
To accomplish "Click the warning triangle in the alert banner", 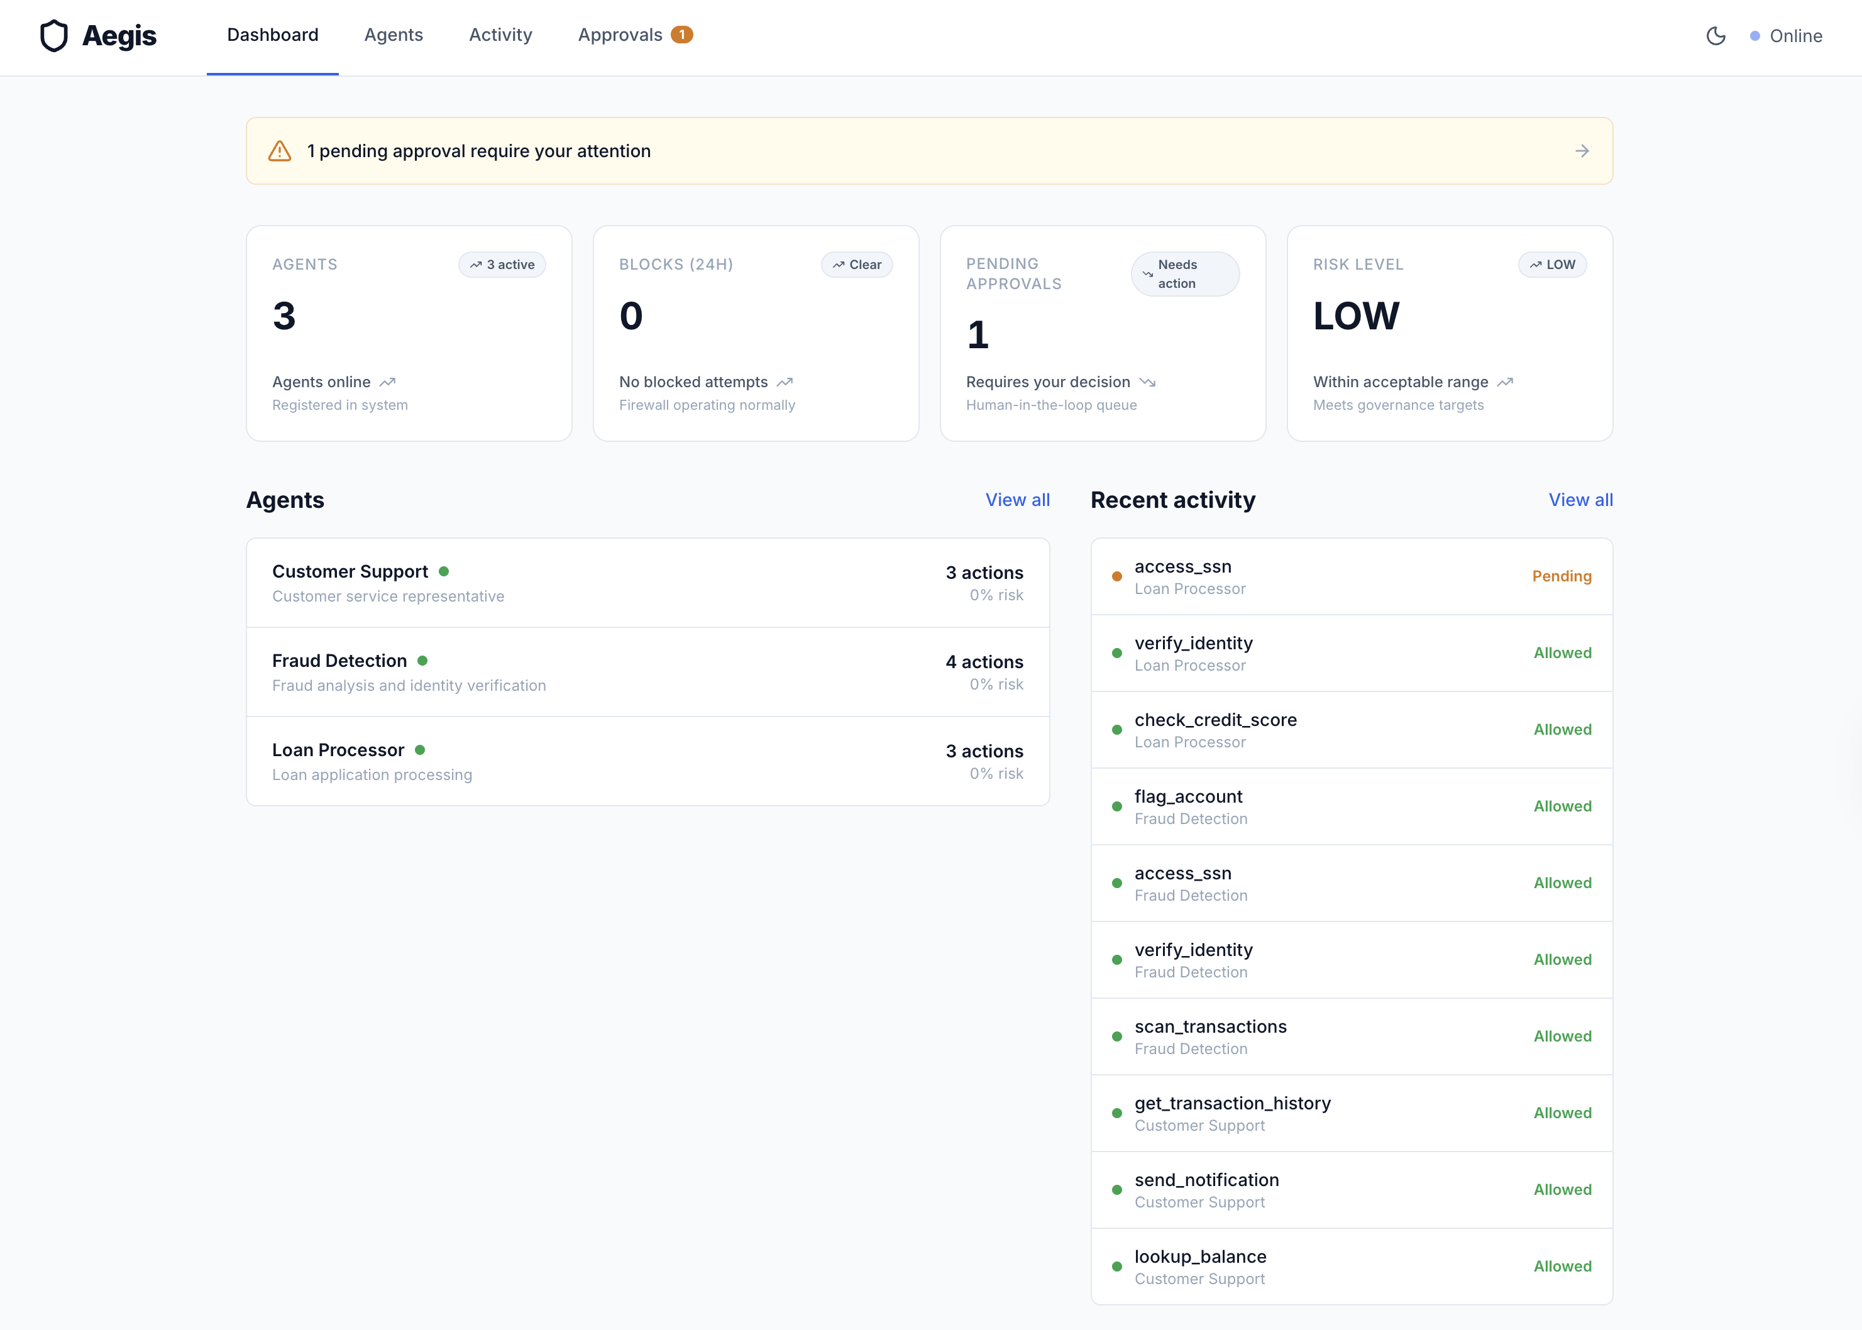I will 279,151.
